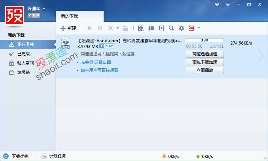Click the VIP badge under username

click(33, 16)
